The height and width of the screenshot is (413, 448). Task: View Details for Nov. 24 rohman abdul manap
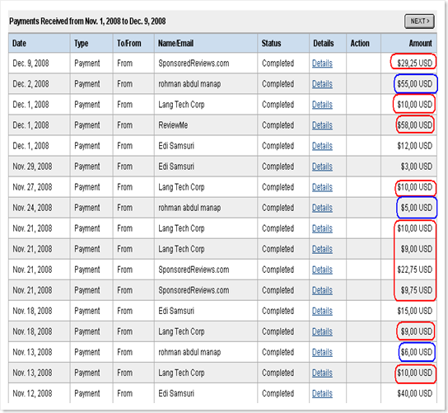(322, 208)
